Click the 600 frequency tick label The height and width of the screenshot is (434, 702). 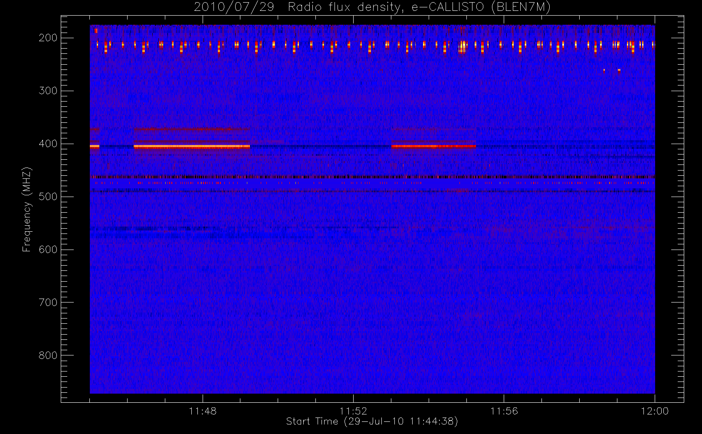[x=48, y=250]
